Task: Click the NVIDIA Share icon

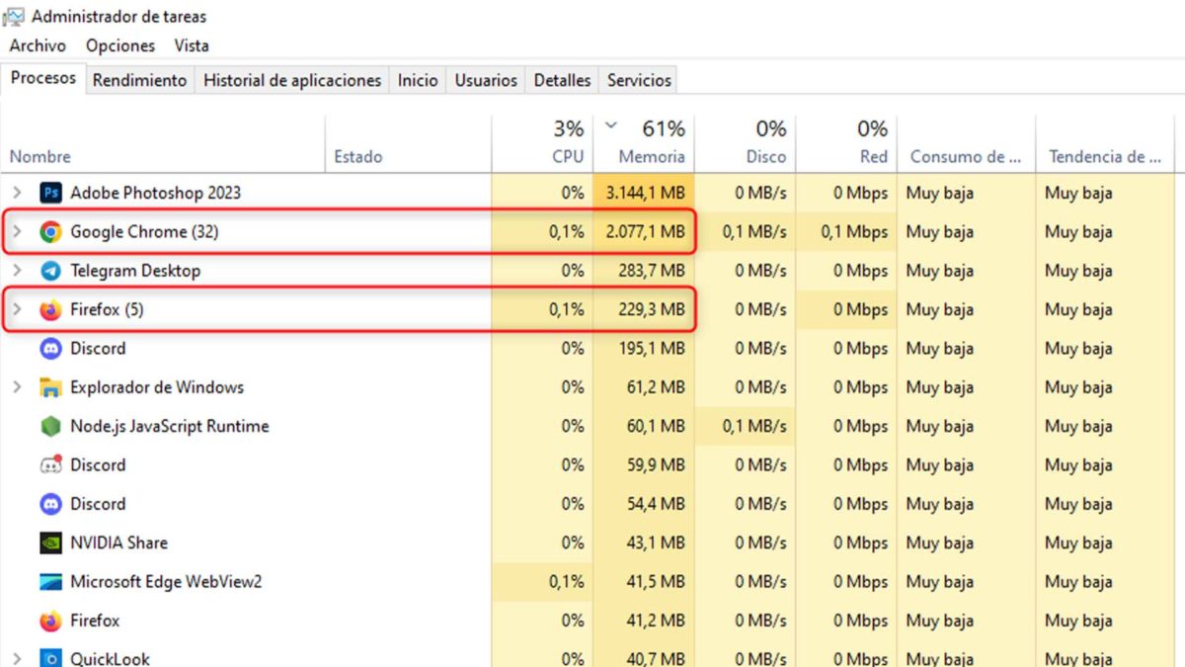Action: pyautogui.click(x=50, y=543)
